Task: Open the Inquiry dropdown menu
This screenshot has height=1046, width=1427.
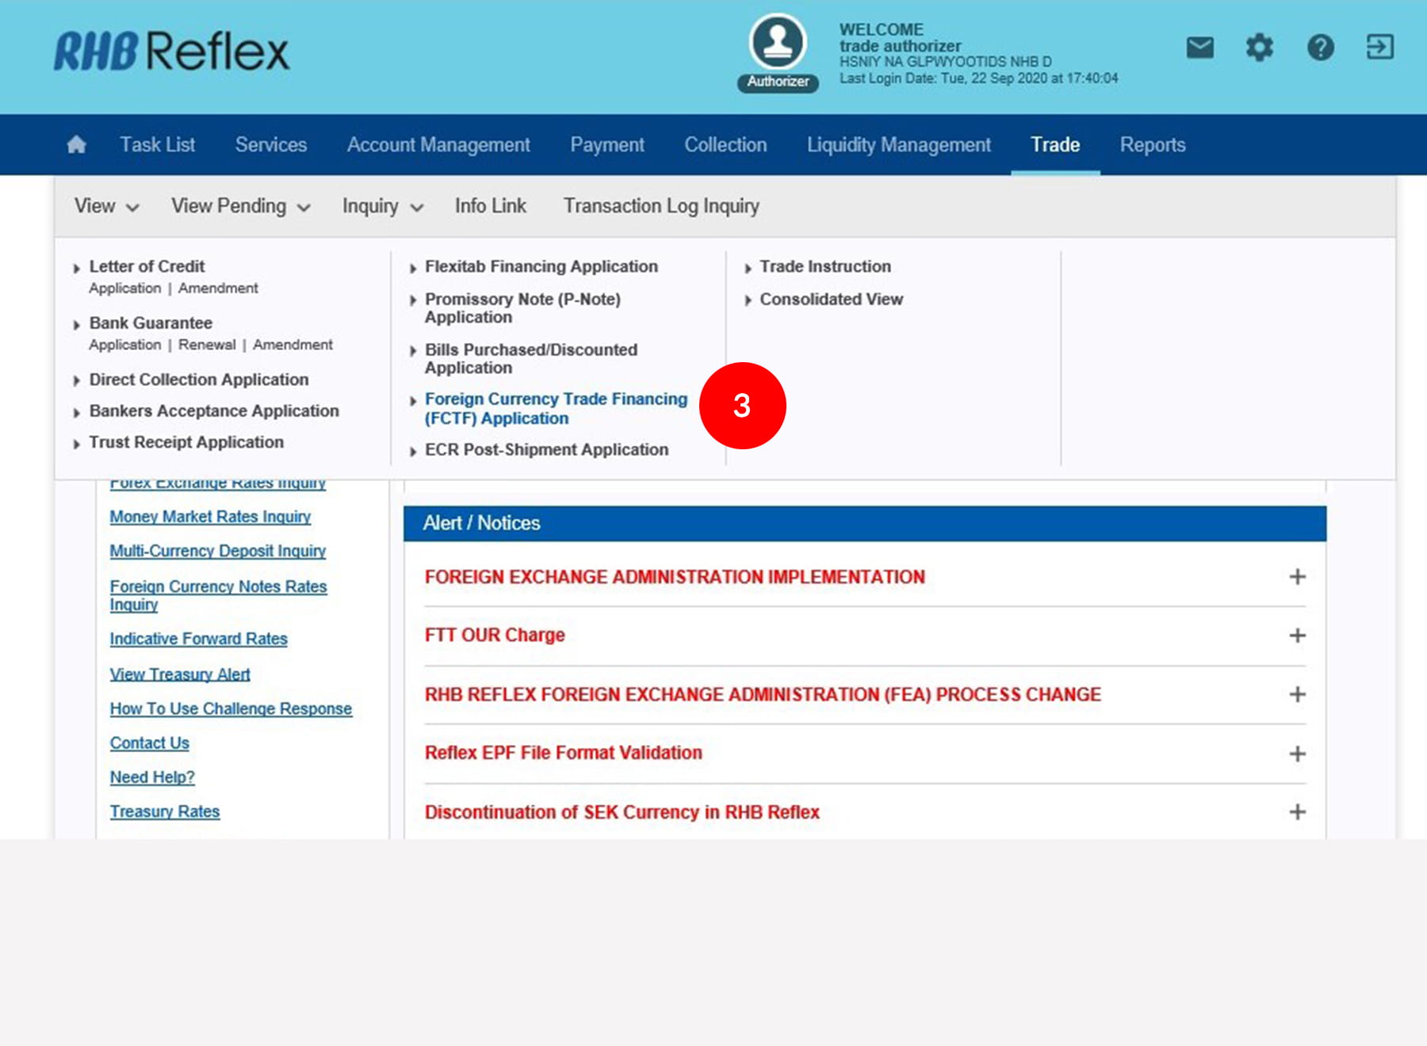Action: coord(382,206)
